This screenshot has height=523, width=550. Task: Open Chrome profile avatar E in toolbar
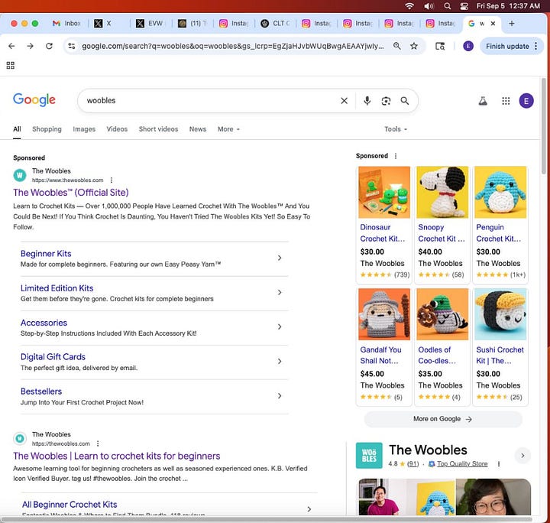click(x=468, y=46)
